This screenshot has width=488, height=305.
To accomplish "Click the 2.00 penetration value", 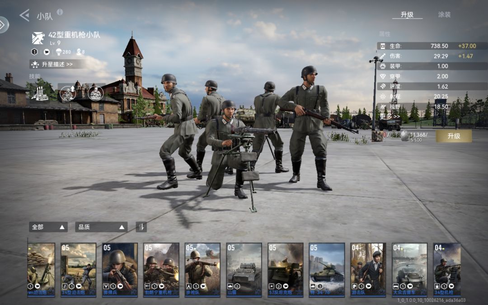I will [442, 76].
